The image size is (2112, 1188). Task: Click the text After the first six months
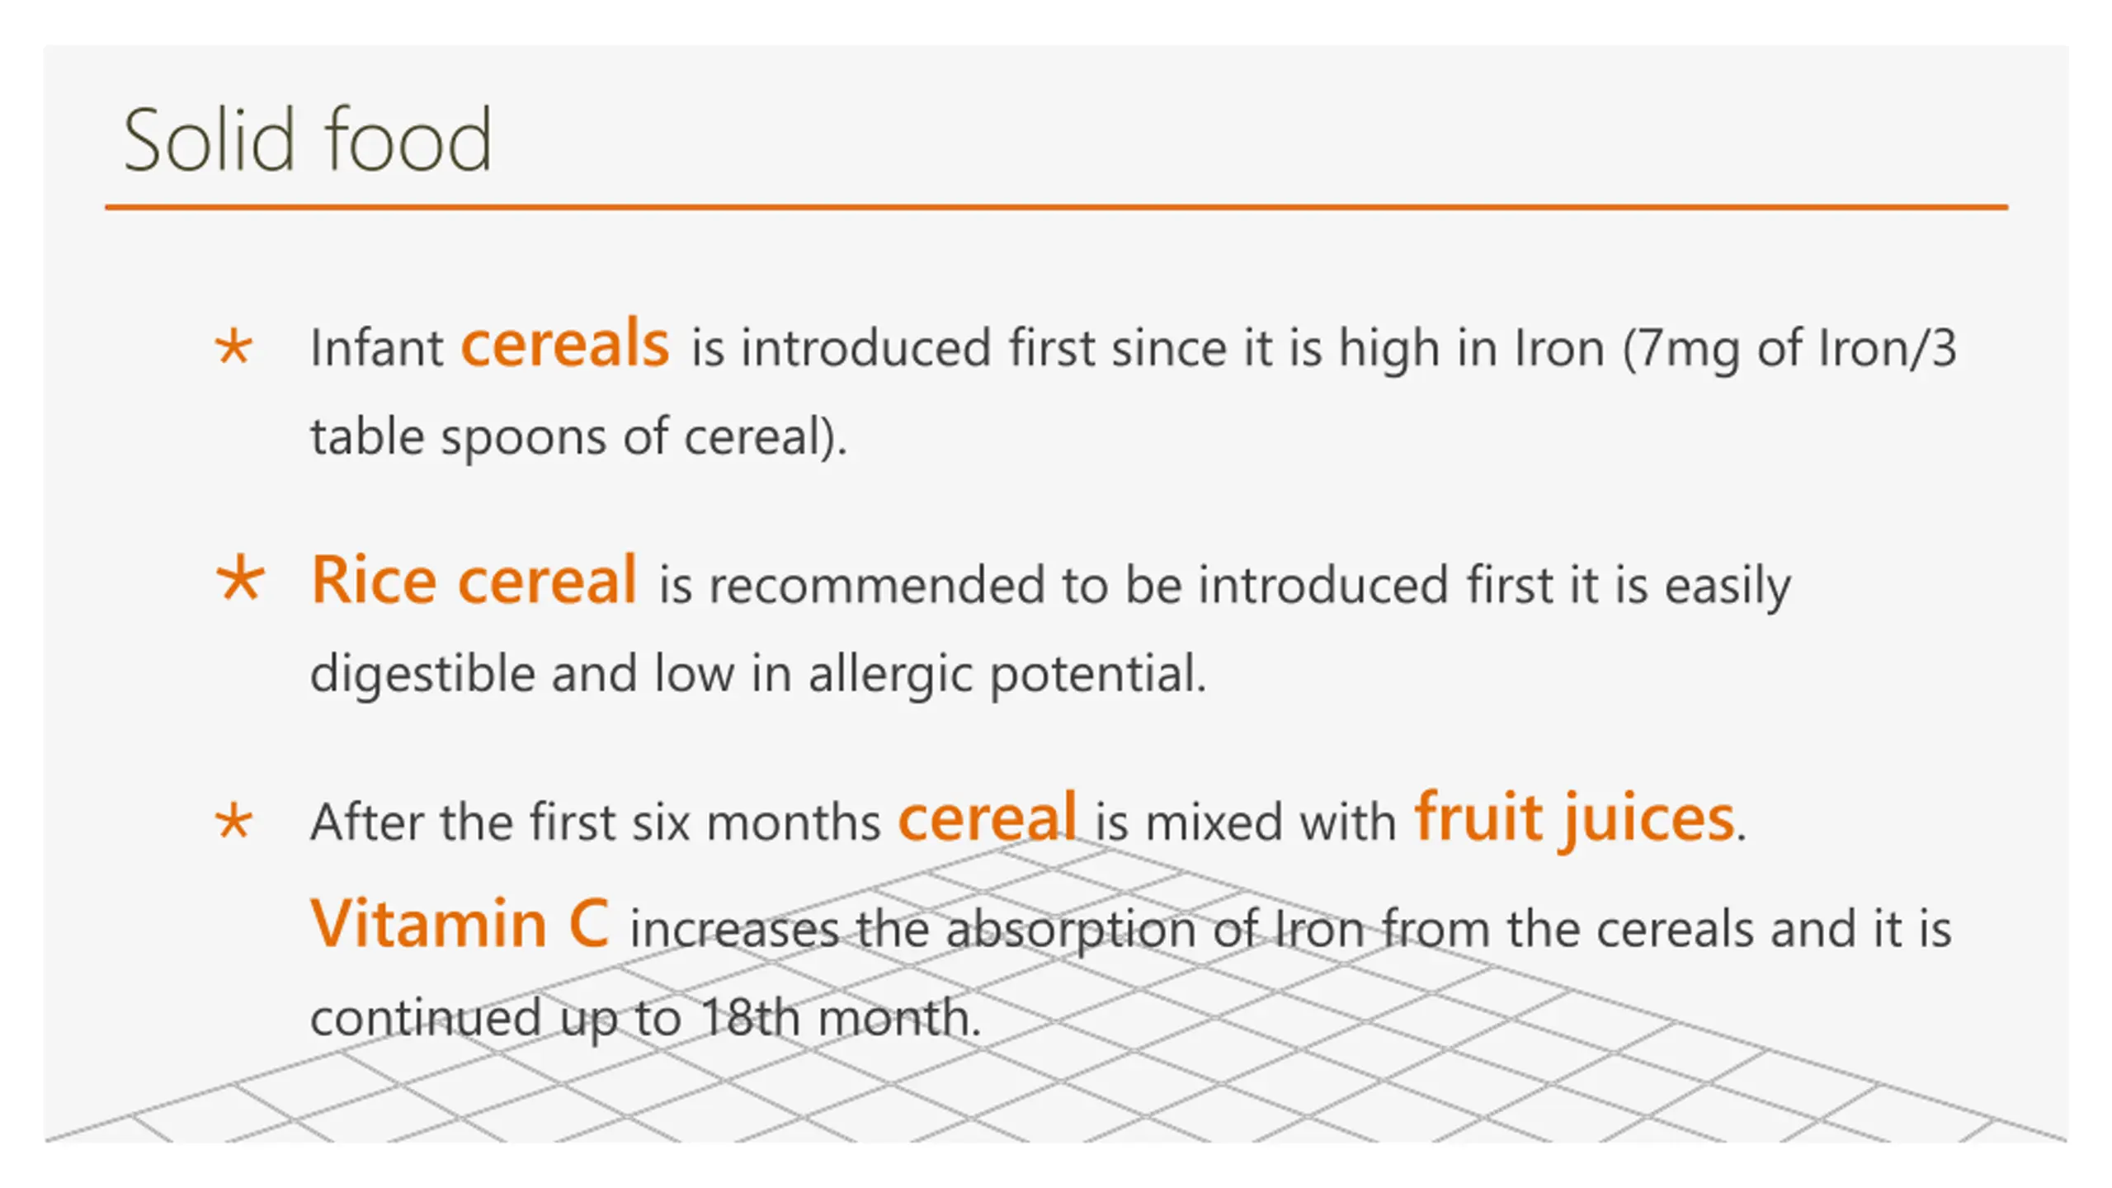[596, 823]
